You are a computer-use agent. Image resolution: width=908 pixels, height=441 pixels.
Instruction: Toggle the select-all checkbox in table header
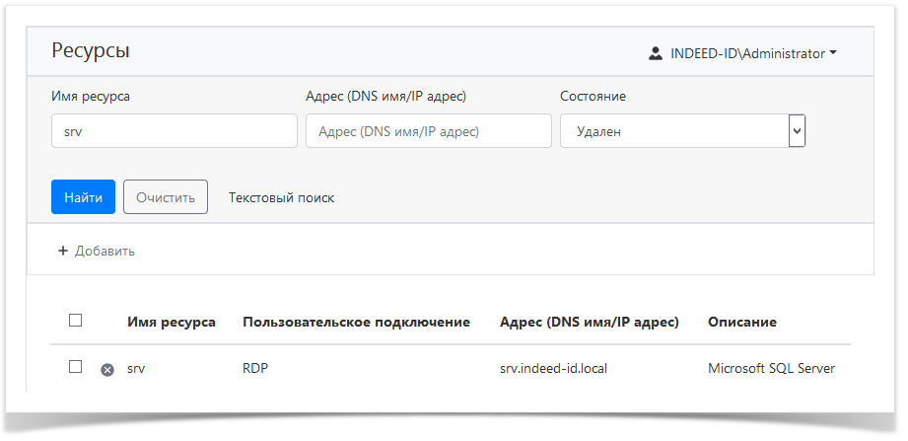(75, 321)
